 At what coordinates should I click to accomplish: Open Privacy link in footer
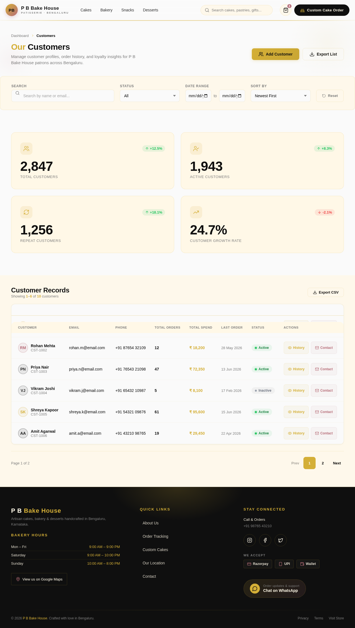pyautogui.click(x=303, y=618)
